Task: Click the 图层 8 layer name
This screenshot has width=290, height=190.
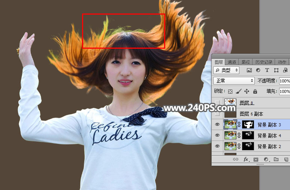Action: [247, 103]
